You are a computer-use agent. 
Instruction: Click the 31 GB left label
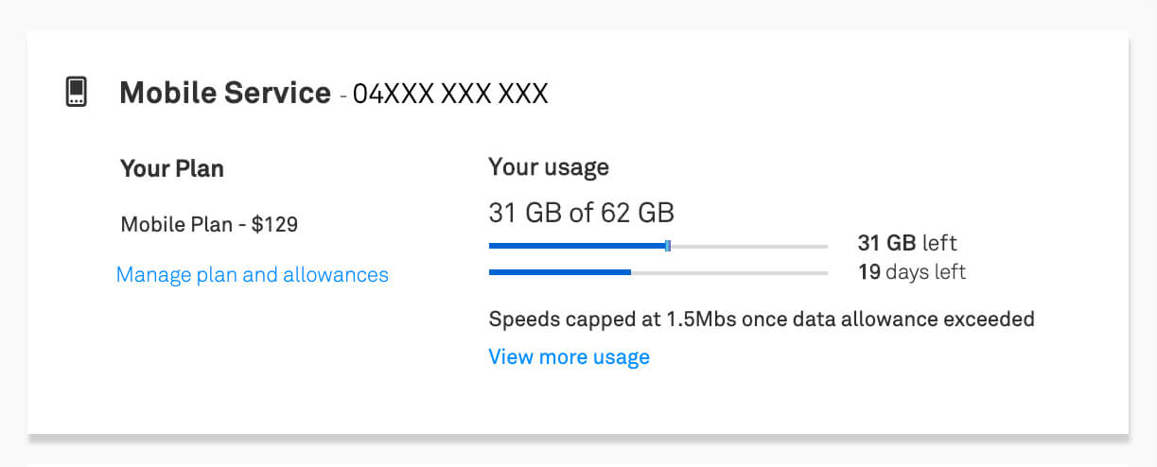point(907,243)
